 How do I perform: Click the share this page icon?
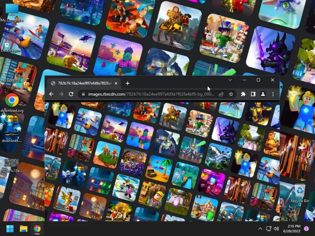pos(221,94)
